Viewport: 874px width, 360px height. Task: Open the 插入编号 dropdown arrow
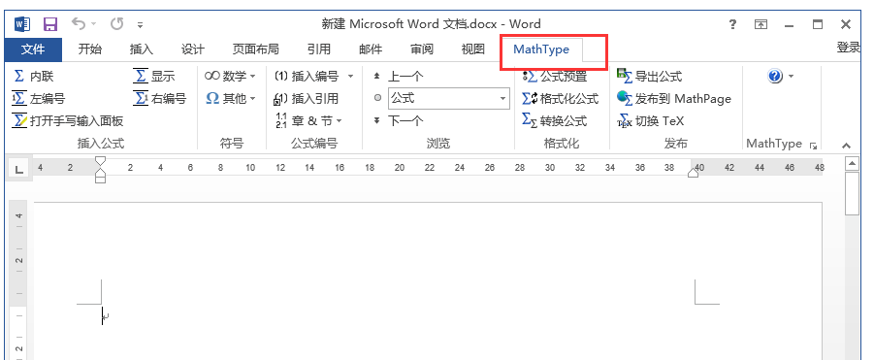click(x=350, y=77)
